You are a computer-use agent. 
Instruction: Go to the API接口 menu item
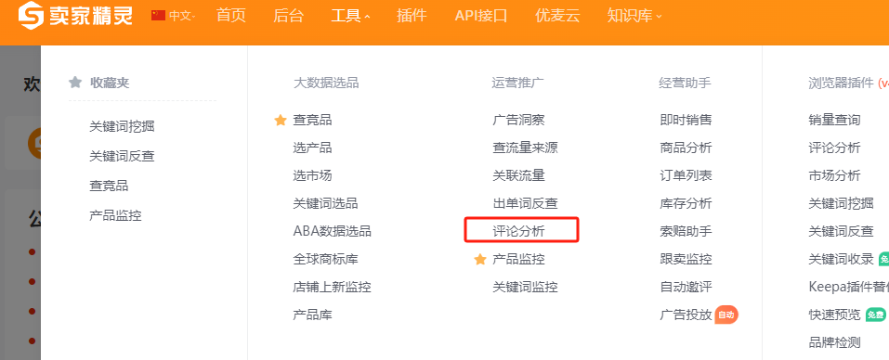[x=481, y=15]
